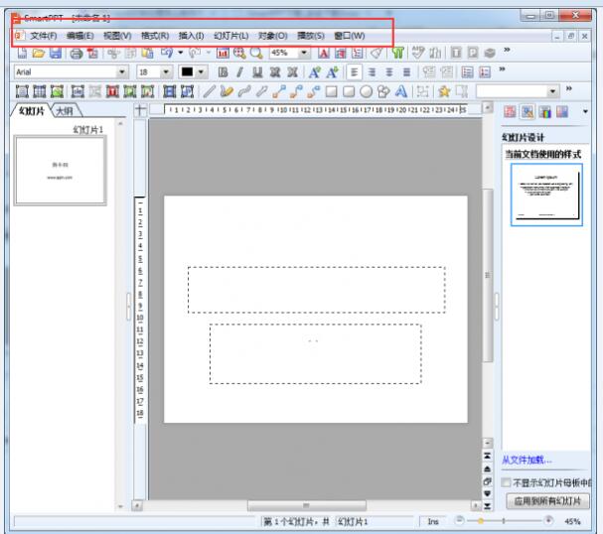Screen dimensions: 603x534
Task: Open the Arial font name dropdown
Action: 123,71
